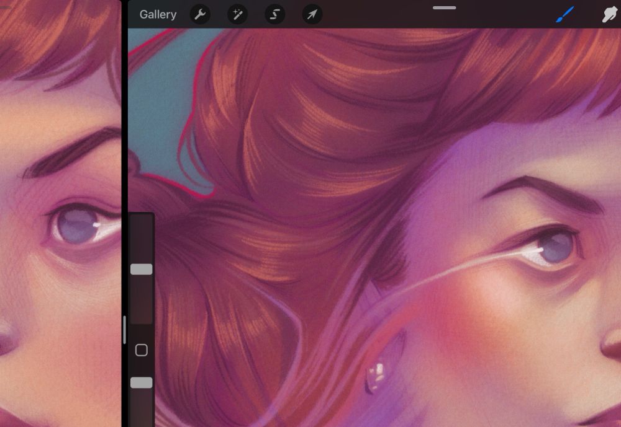Select the Smudge tool
Image resolution: width=621 pixels, height=427 pixels.
(610, 15)
